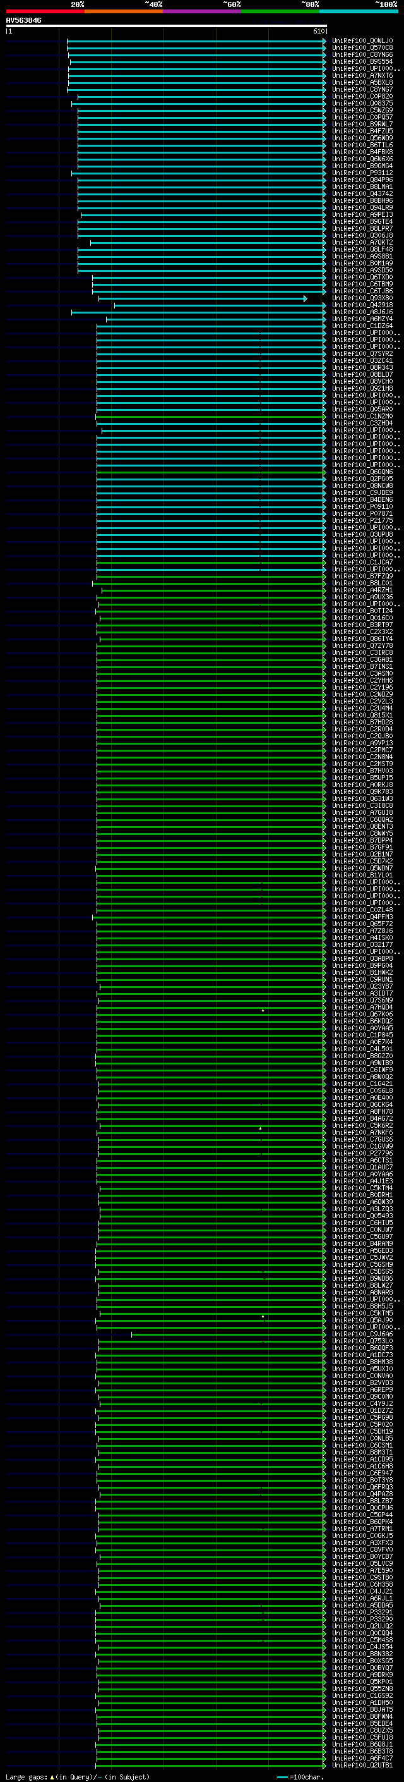This screenshot has width=404, height=1782.
Task: Click the shortened alignment bar of Q93XB0
Action: [203, 299]
